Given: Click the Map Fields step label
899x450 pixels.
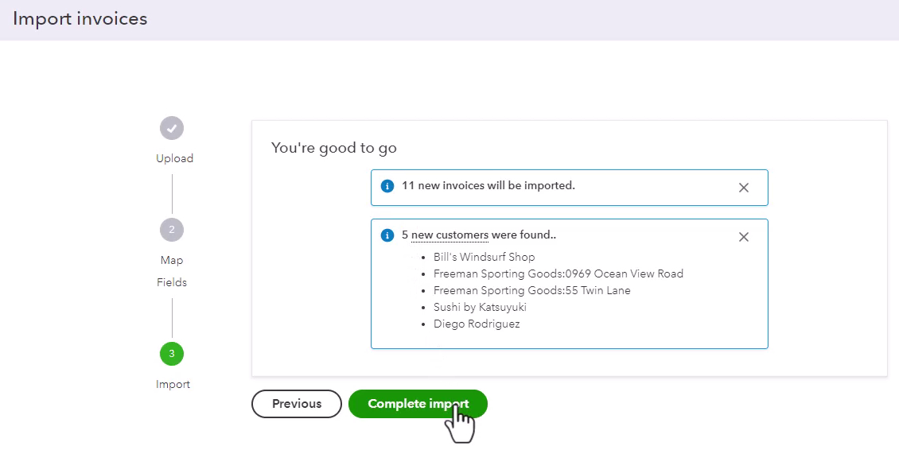Looking at the screenshot, I should 172,271.
